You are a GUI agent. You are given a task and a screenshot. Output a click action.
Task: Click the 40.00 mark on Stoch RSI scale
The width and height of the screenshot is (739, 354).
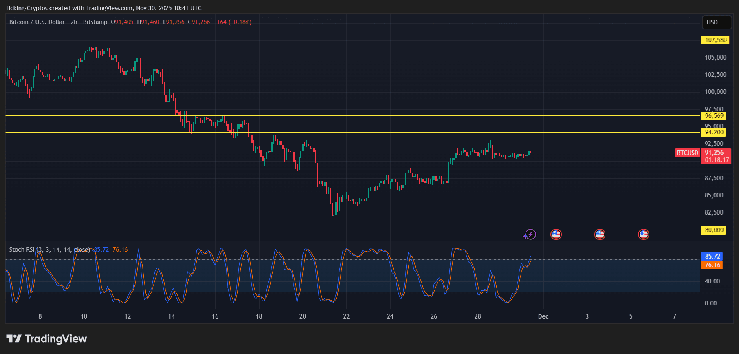(x=712, y=281)
